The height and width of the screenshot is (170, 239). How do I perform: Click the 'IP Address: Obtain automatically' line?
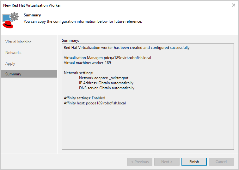pos(106,83)
